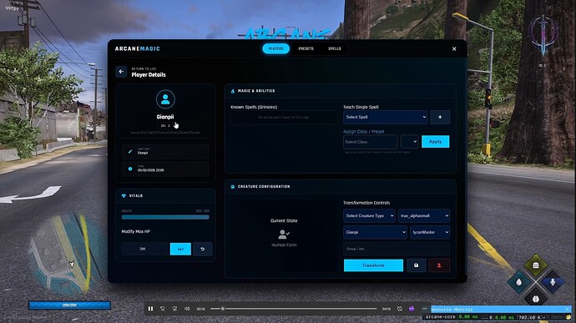The image size is (576, 323).
Task: Click the pencil icon in the last edit row
Action: click(130, 151)
